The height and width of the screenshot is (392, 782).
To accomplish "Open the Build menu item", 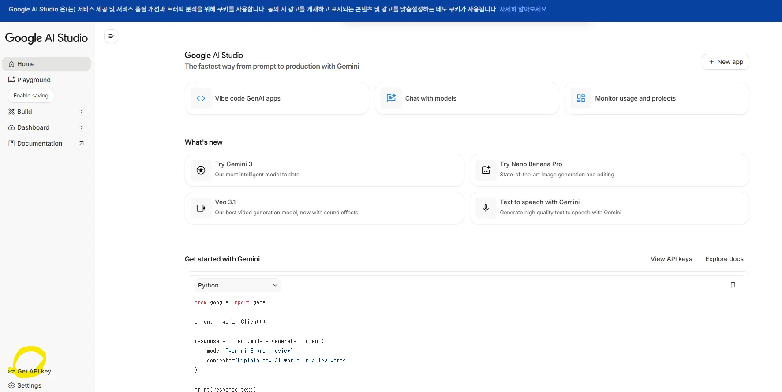I will (x=46, y=112).
